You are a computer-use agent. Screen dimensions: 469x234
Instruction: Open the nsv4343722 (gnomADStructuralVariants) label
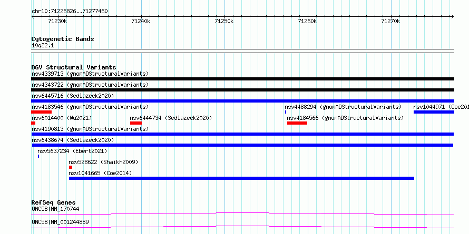[x=90, y=85]
